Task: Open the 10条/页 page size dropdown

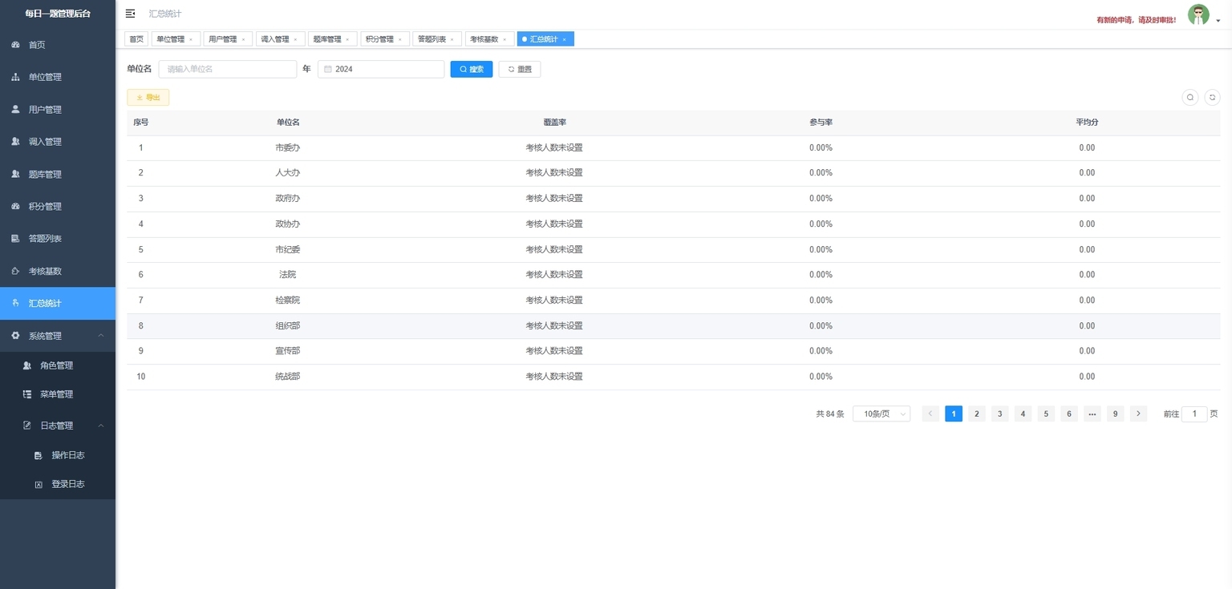Action: point(881,414)
